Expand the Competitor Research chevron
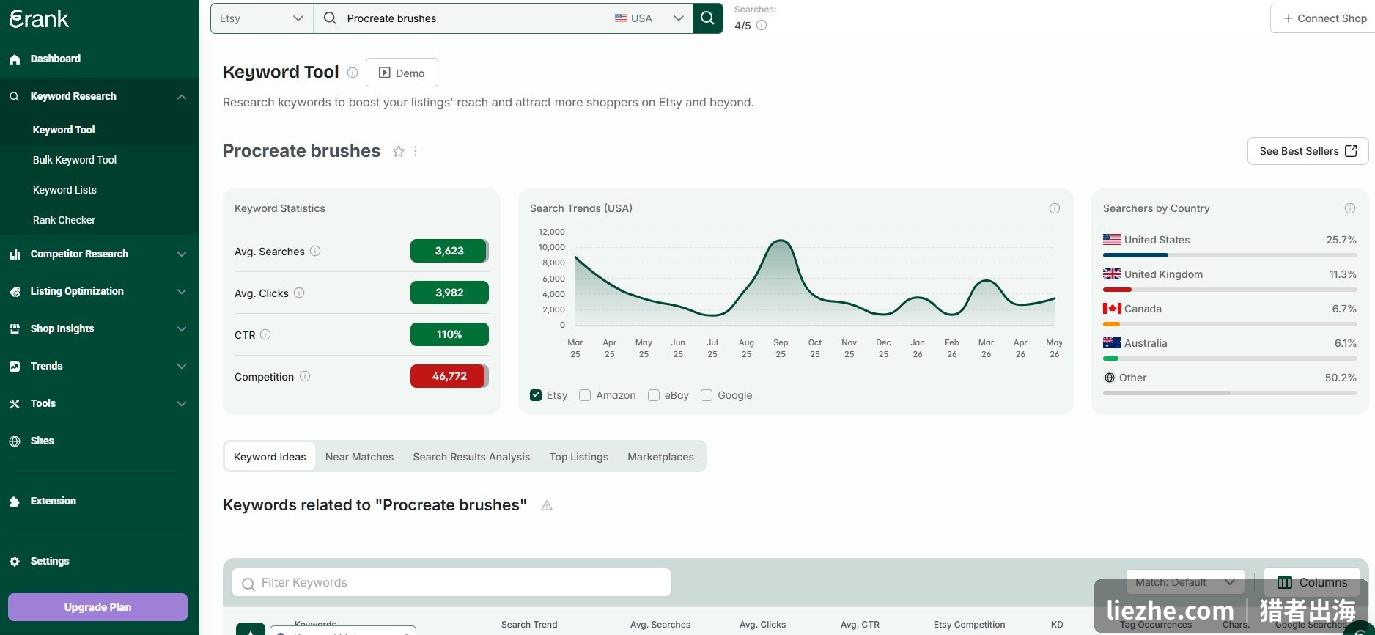 point(182,254)
